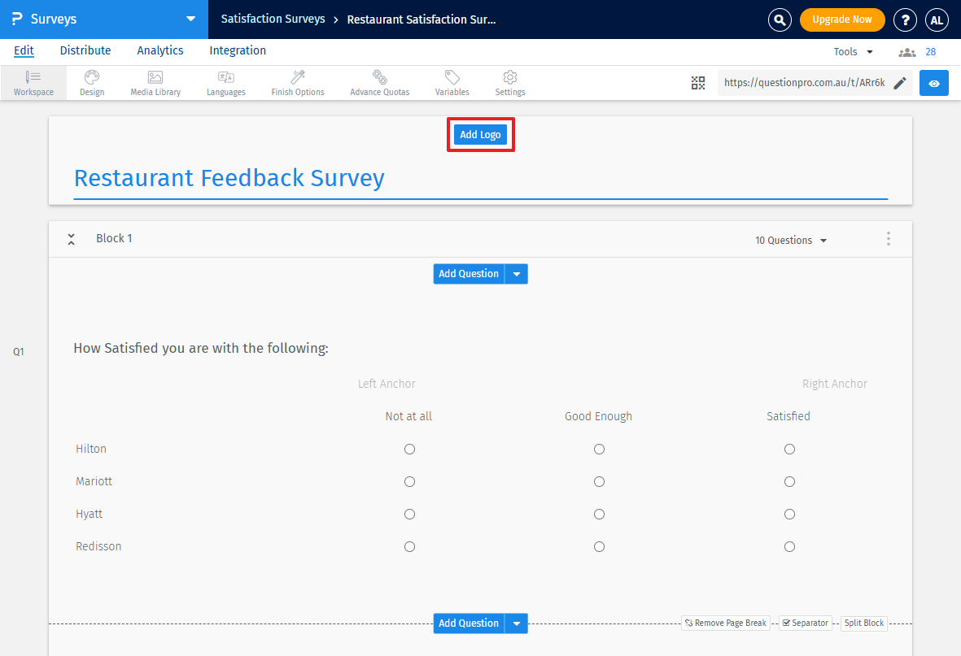Select the Languages option in the toolbar

(225, 82)
